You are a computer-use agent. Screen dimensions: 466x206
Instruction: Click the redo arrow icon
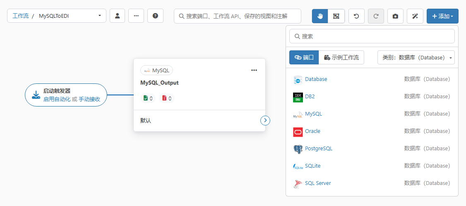coord(376,16)
